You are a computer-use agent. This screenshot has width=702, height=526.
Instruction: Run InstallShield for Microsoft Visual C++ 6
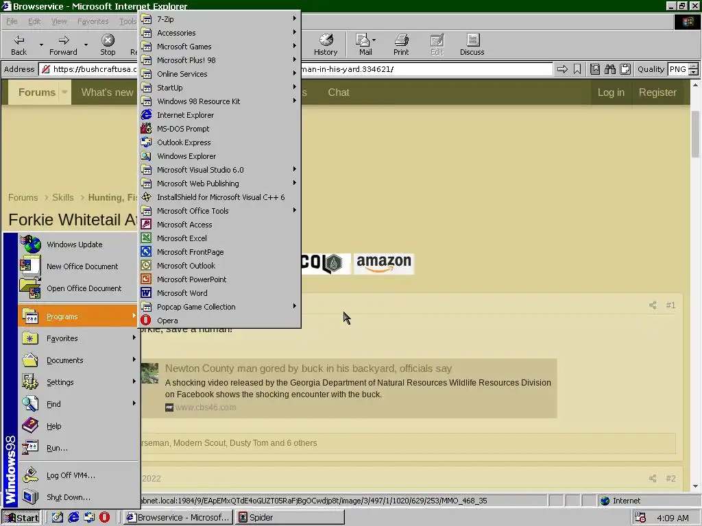click(x=219, y=197)
